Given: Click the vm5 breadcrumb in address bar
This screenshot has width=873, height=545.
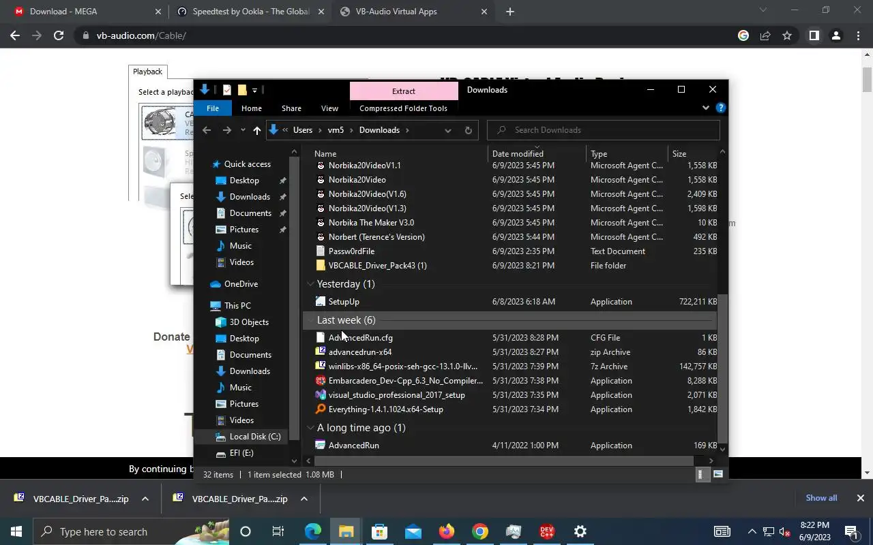Looking at the screenshot, I should click(336, 130).
